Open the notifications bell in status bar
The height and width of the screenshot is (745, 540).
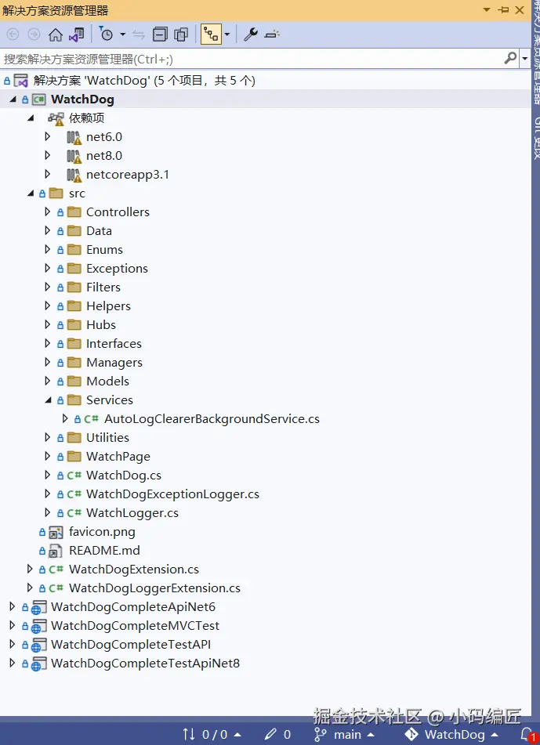[527, 735]
